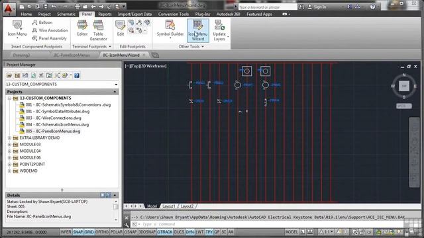Collapse the Details section arrow
This screenshot has width=424, height=238.
coord(115,195)
